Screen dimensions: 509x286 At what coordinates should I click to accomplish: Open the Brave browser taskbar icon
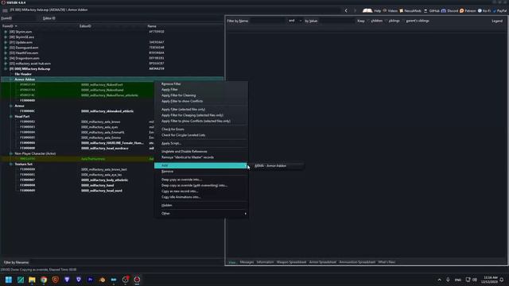point(56,280)
